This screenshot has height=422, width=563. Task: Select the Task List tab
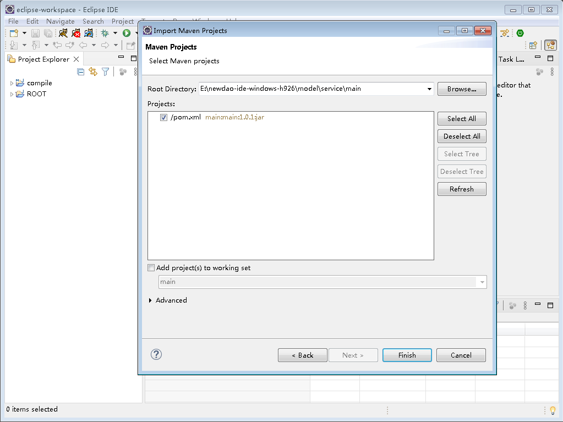coord(511,59)
